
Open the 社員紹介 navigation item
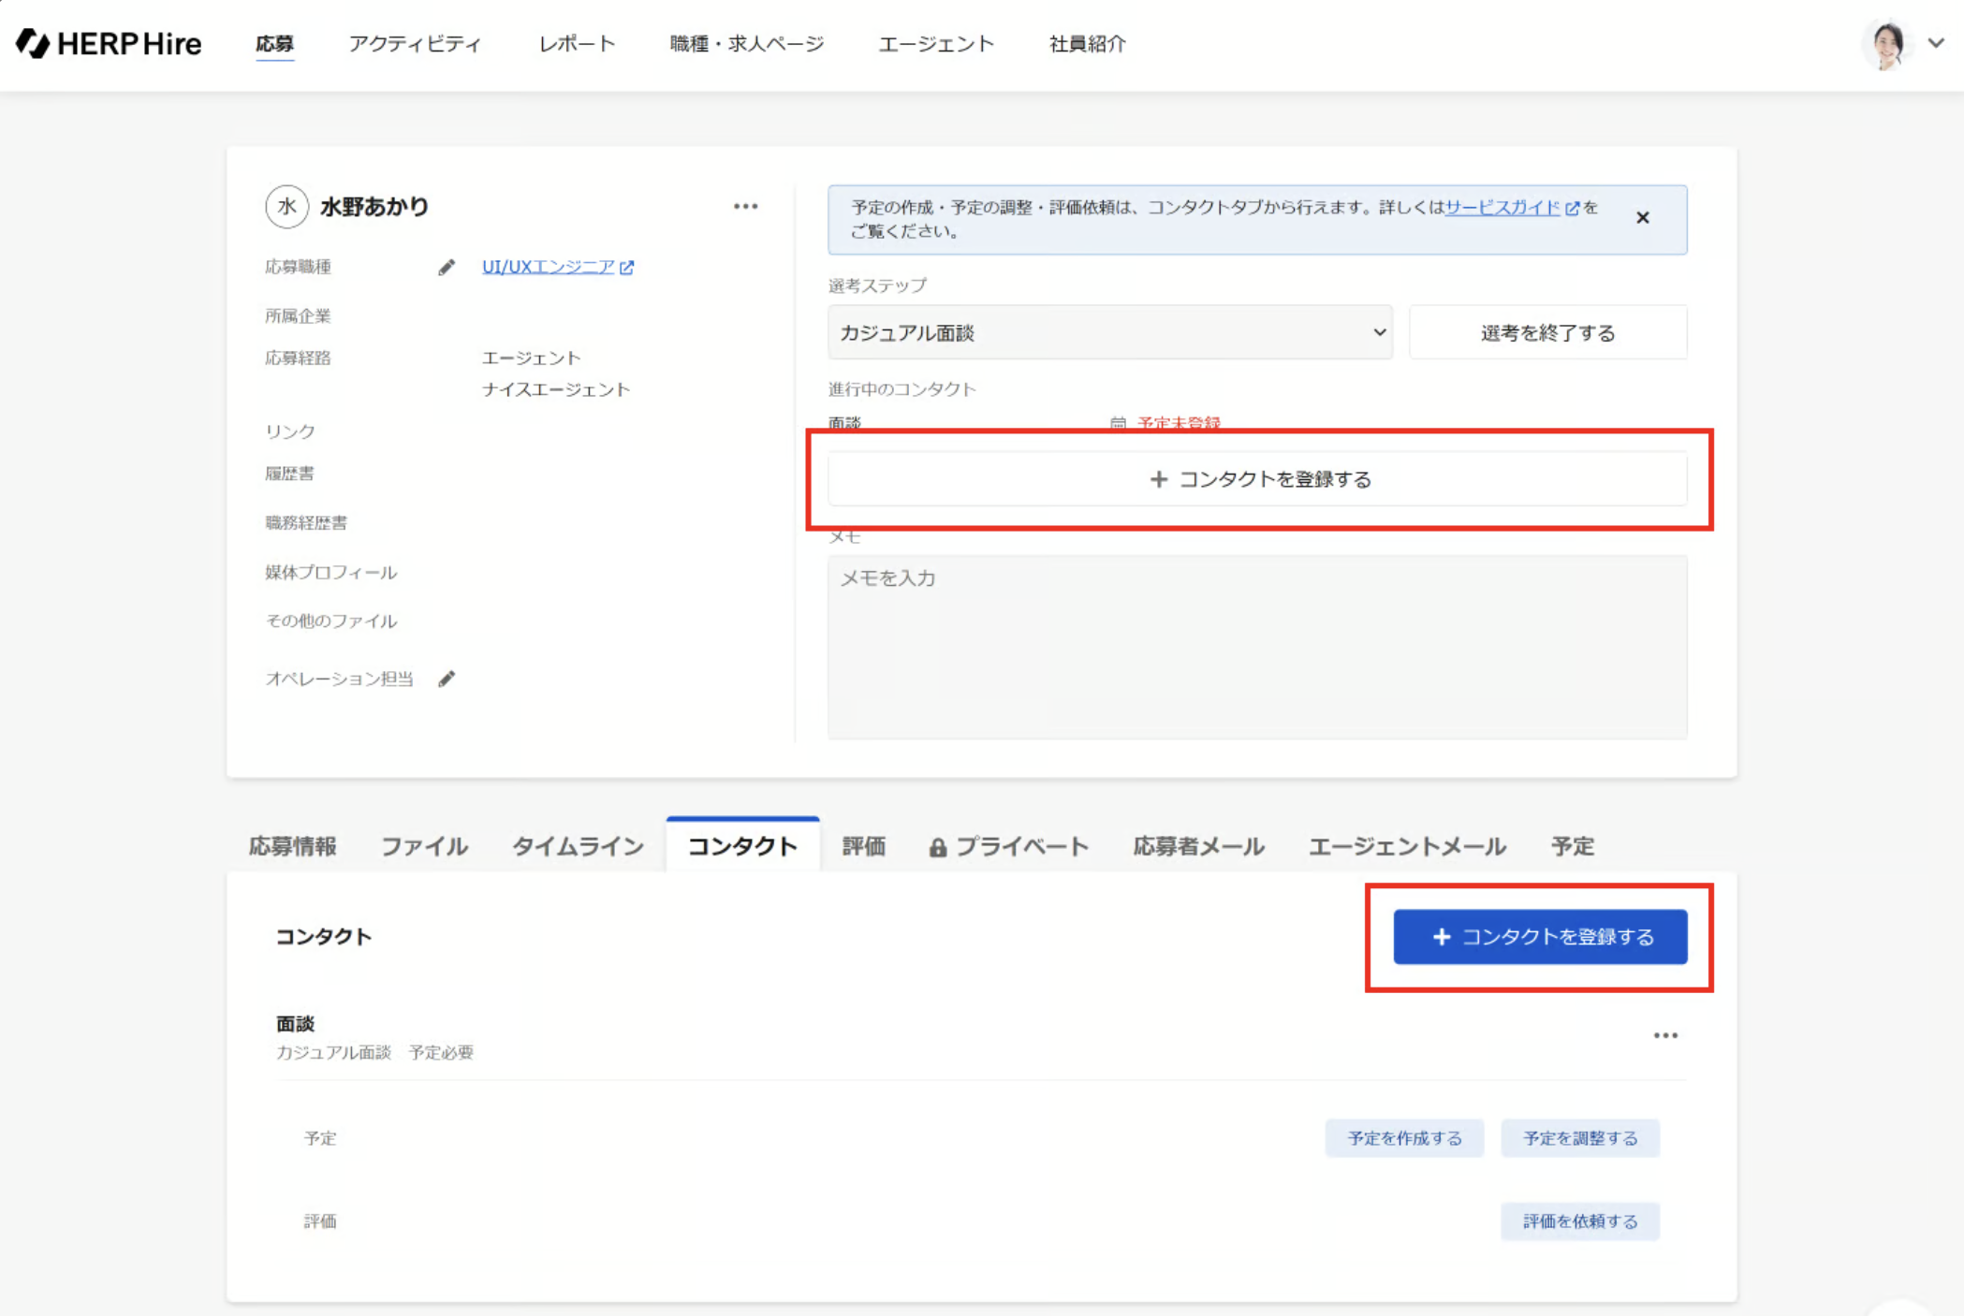[x=1087, y=44]
